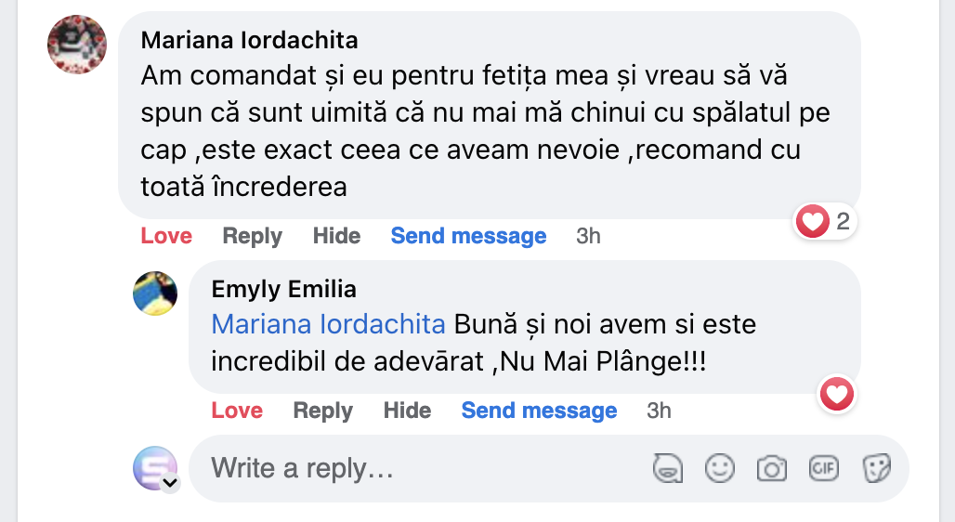Open the GIF picker in reply box
This screenshot has height=522, width=955.
(x=824, y=468)
